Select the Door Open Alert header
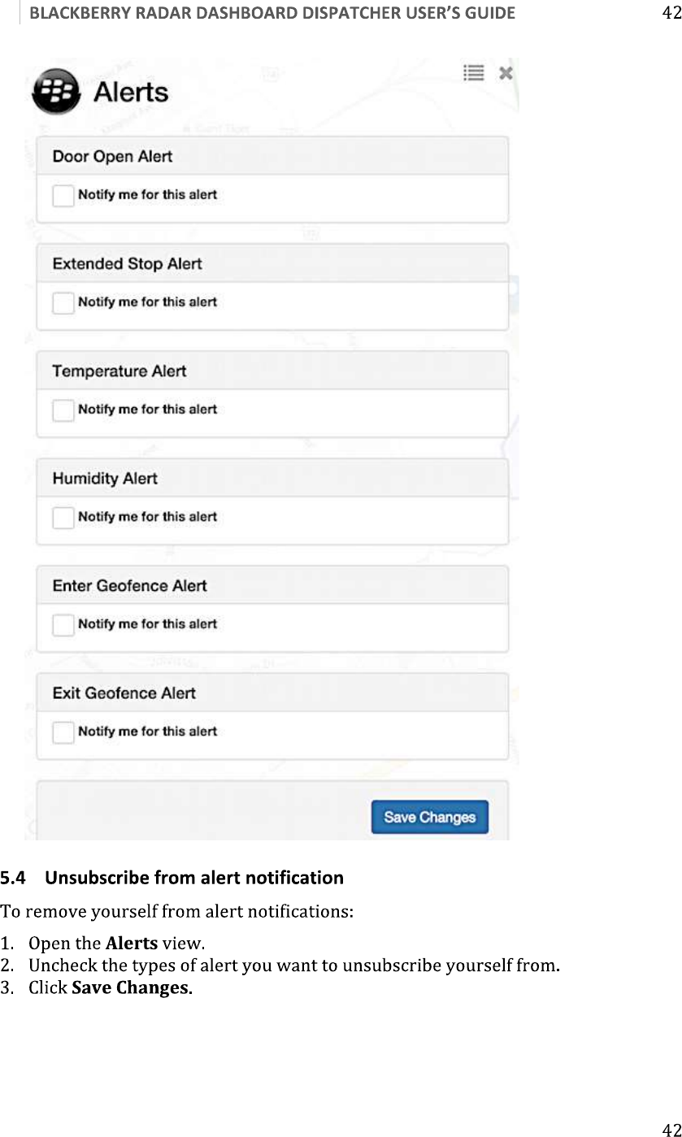The height and width of the screenshot is (1137, 682). pos(112,156)
